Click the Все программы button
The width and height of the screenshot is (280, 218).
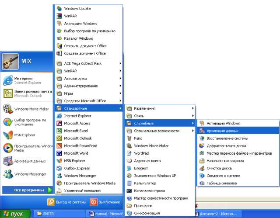pyautogui.click(x=27, y=190)
